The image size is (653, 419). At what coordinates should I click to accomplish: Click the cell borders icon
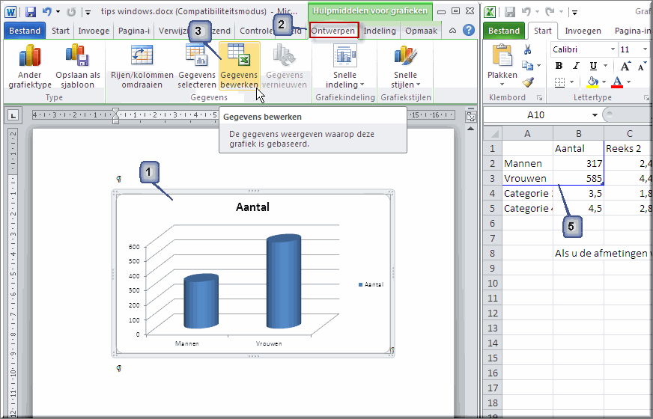coord(559,82)
